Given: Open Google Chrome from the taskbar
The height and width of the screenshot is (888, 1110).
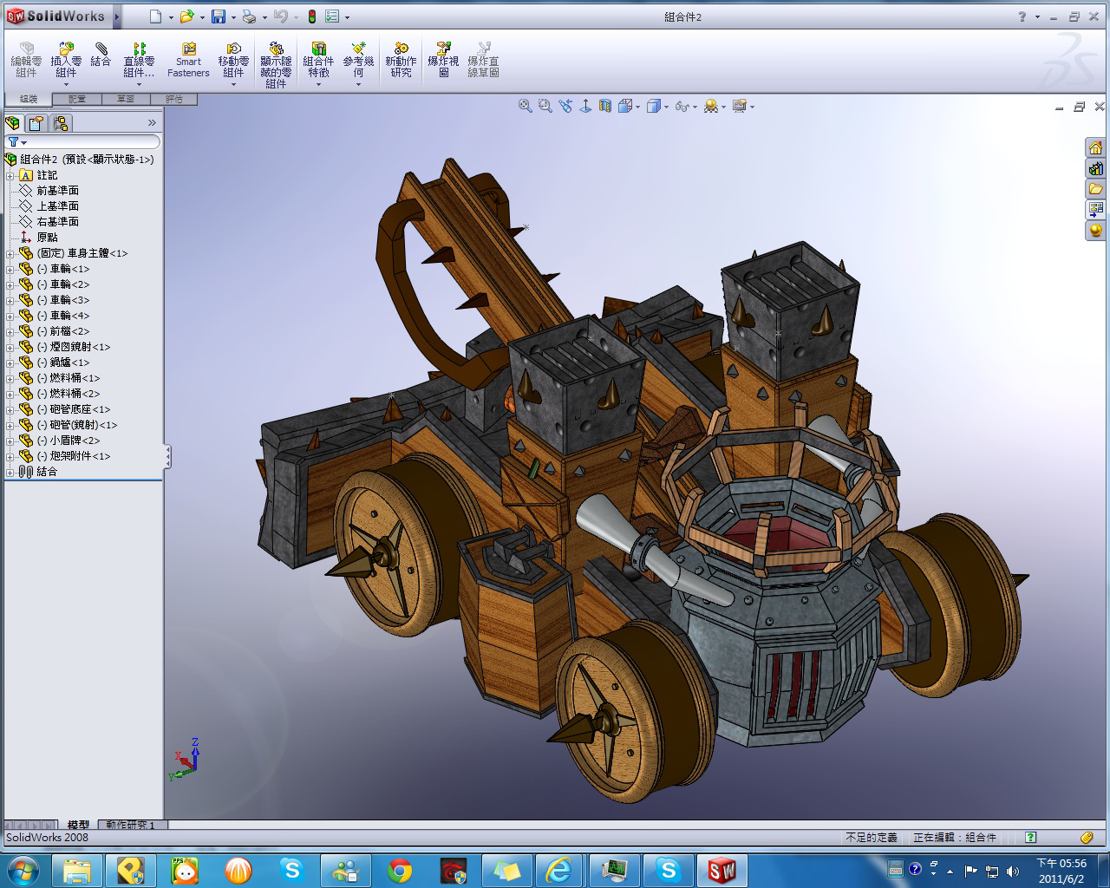Looking at the screenshot, I should click(x=400, y=871).
